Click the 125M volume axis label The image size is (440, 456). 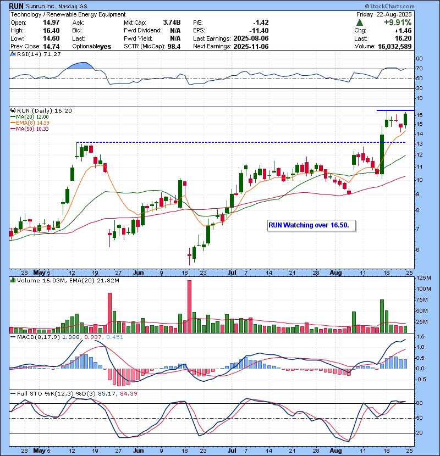[x=424, y=278]
